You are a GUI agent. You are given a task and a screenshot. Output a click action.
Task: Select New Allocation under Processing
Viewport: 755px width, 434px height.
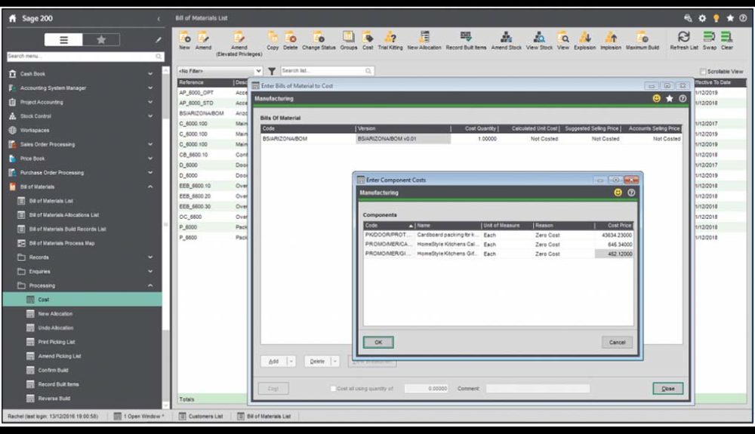coord(55,314)
